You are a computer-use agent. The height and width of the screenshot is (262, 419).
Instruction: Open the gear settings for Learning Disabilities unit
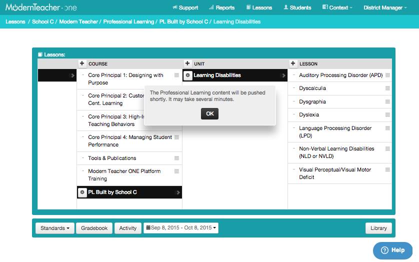pyautogui.click(x=187, y=75)
